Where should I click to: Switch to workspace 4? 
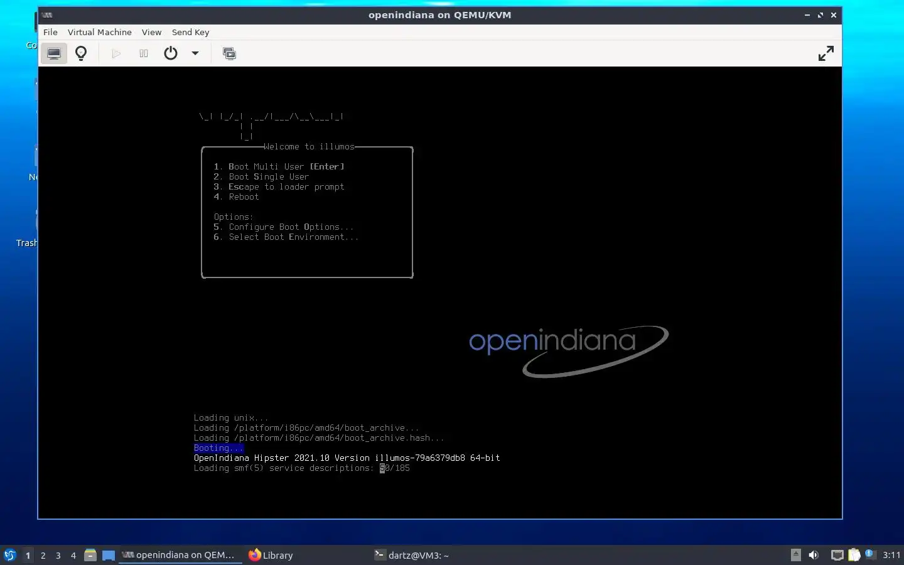pos(73,555)
